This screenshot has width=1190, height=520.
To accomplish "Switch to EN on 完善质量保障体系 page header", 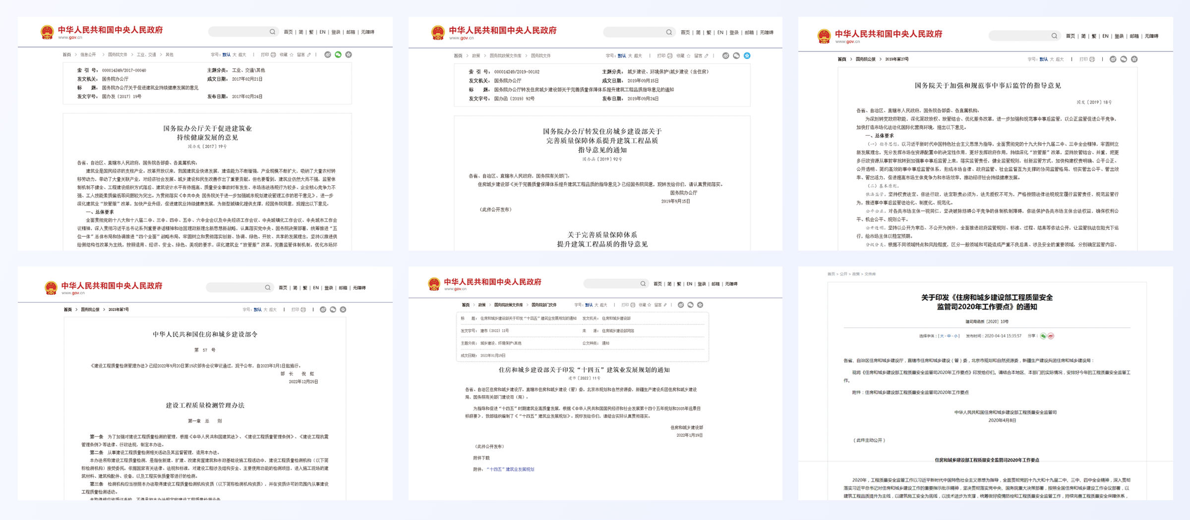I will [x=720, y=32].
